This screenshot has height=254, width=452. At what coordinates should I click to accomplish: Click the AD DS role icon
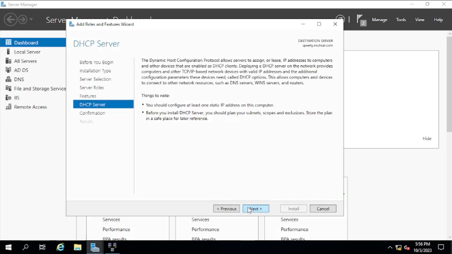[x=8, y=70]
